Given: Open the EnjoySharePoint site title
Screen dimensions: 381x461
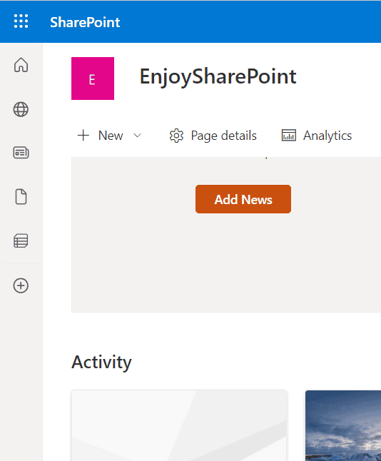Looking at the screenshot, I should pos(218,77).
